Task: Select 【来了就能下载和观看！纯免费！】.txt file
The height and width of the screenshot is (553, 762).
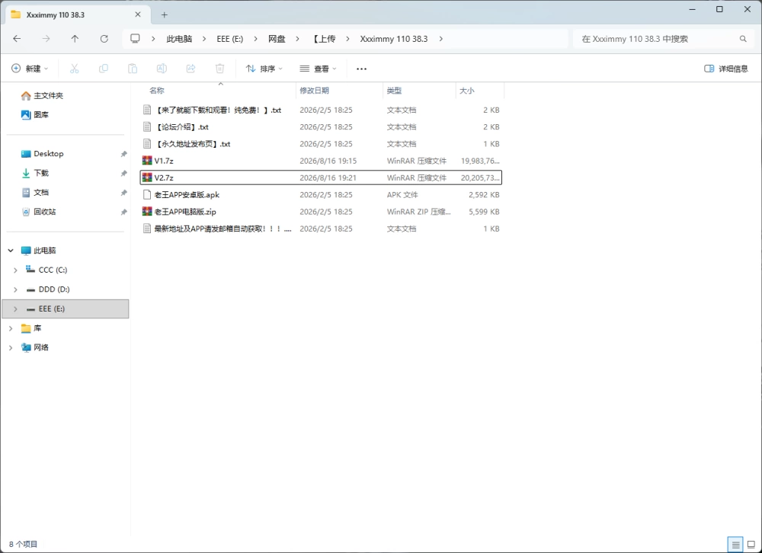Action: [218, 110]
